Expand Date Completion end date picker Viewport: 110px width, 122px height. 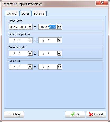(x=59, y=40)
